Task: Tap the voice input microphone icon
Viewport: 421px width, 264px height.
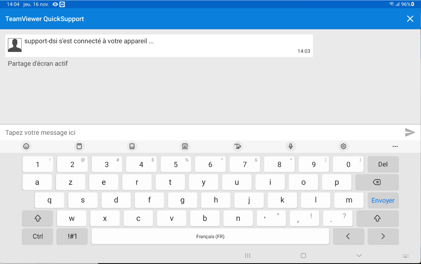Action: [x=291, y=146]
